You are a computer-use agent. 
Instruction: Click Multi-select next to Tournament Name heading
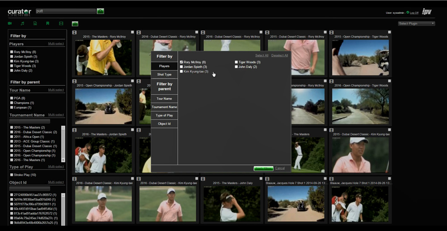[56, 115]
